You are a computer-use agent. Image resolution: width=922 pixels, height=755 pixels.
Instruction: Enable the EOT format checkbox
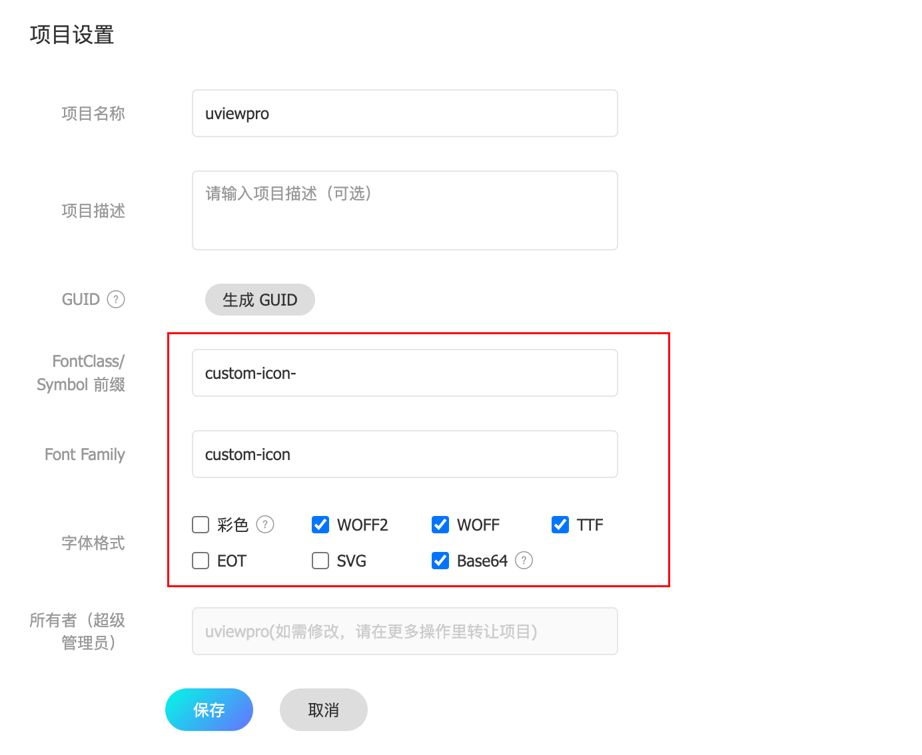(201, 561)
